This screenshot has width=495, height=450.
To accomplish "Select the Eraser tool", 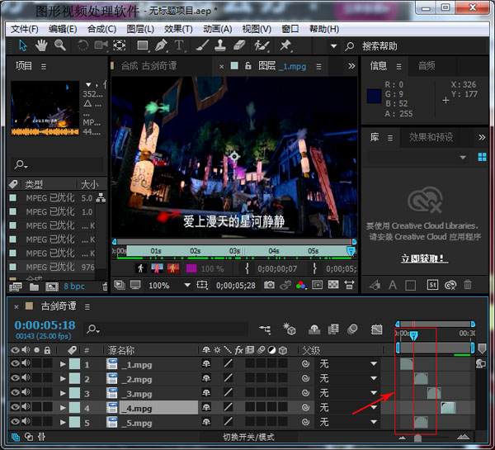I will coord(239,45).
